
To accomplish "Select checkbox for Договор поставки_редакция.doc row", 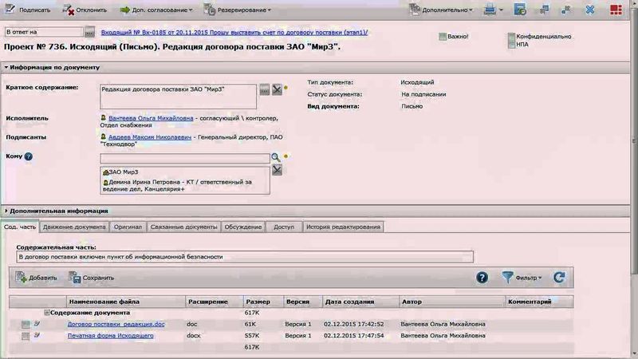I will coord(26,325).
